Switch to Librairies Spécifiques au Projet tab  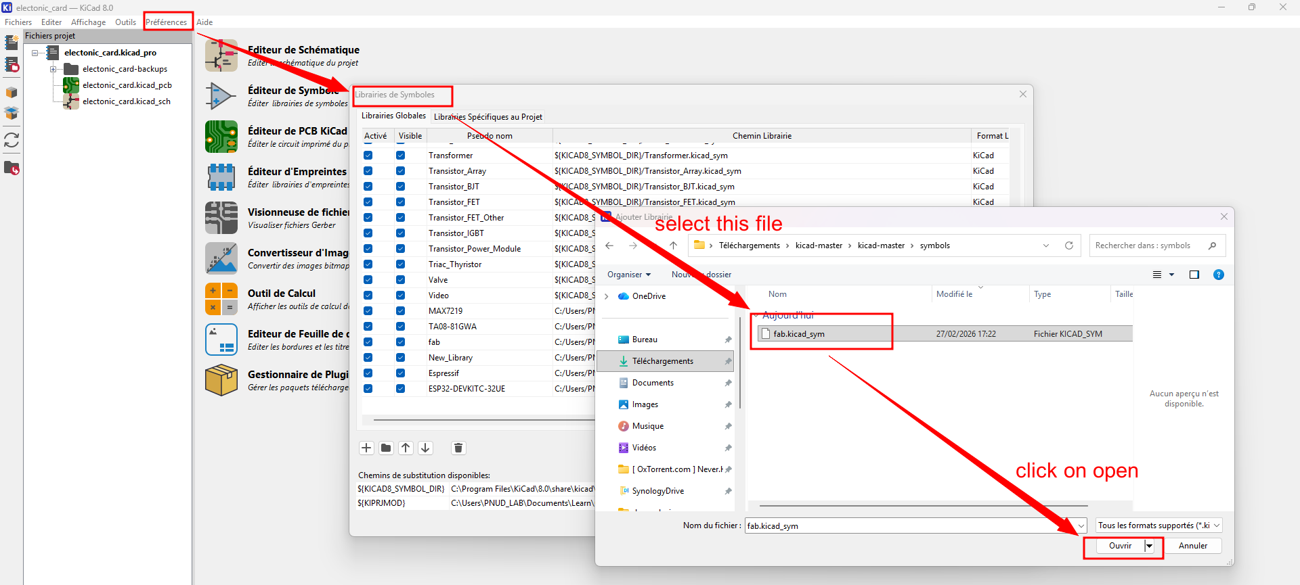(x=488, y=117)
